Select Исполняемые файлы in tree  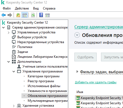point(44,86)
